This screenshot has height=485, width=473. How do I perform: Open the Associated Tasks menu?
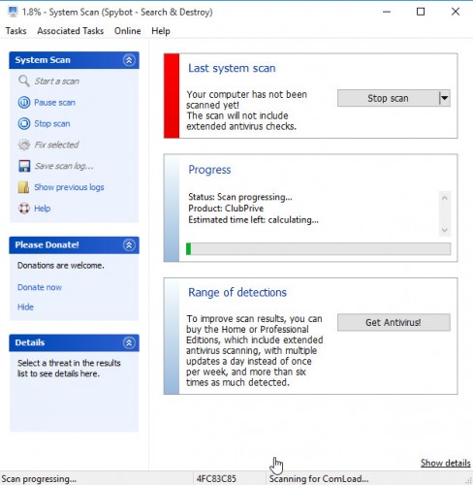pos(71,31)
